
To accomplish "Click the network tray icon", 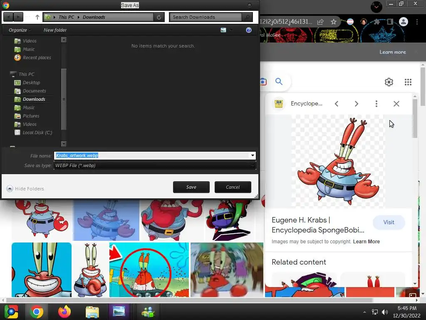I will (375, 312).
